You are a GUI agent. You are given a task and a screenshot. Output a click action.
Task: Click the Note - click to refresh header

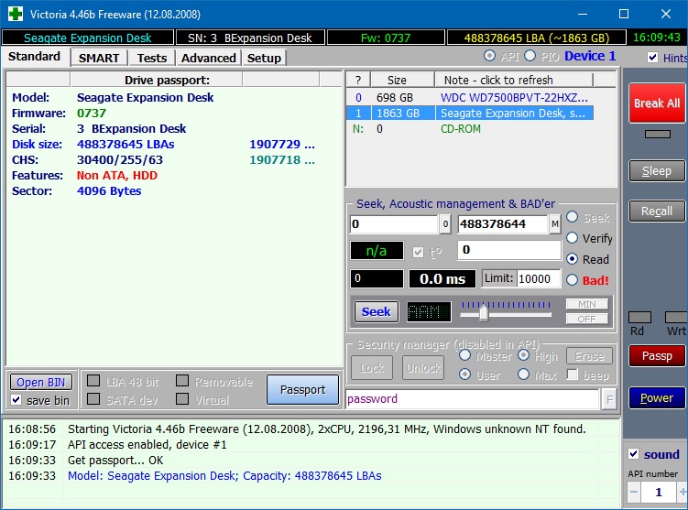click(x=514, y=81)
